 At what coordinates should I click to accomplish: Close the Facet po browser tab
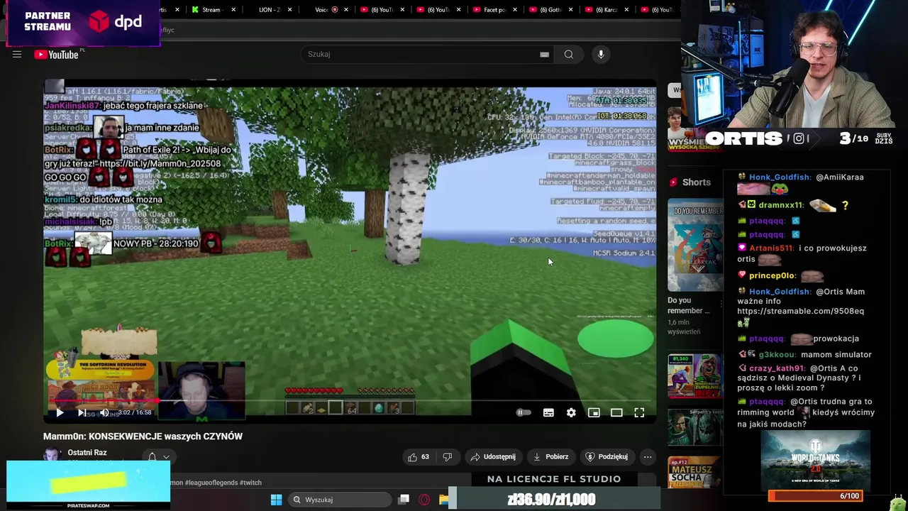(x=515, y=10)
